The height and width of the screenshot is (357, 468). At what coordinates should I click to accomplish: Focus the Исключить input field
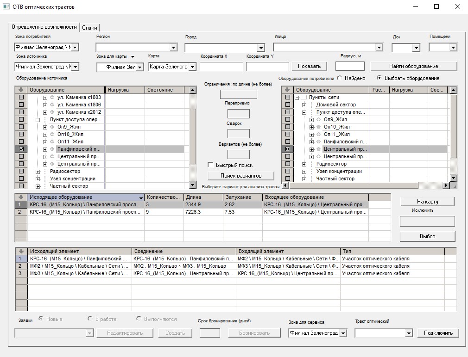coord(427,221)
